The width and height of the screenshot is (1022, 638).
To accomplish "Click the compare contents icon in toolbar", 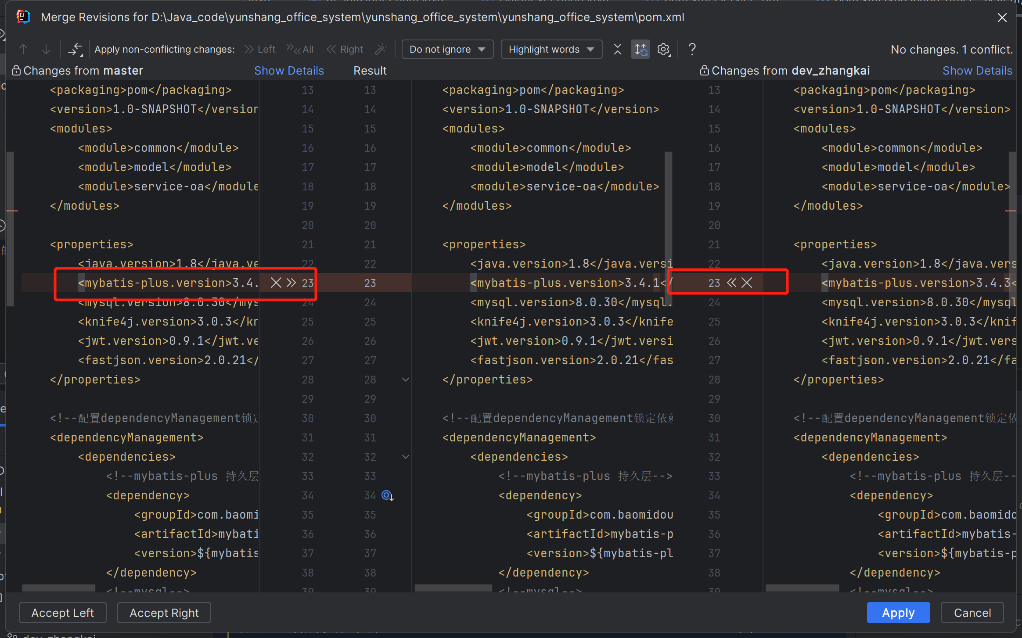I will (75, 49).
